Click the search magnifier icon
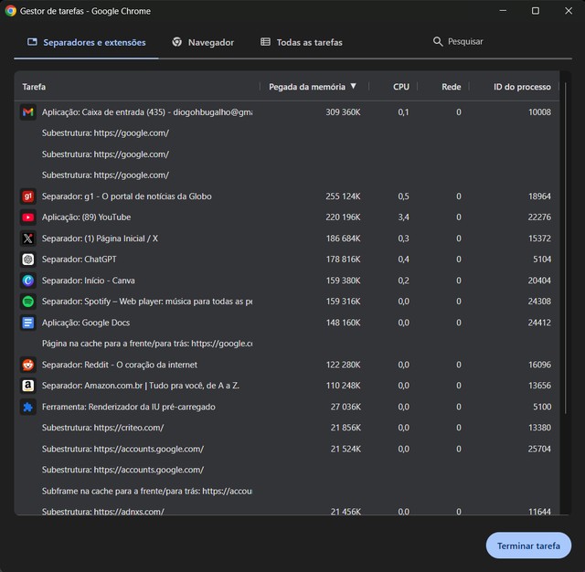585x572 pixels. point(438,41)
